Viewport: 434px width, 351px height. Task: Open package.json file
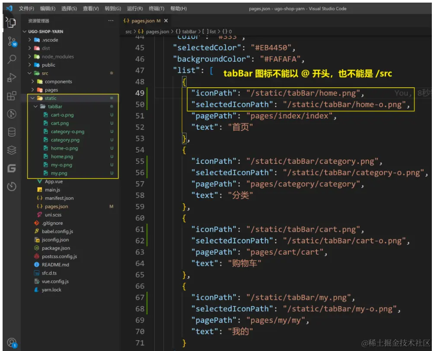(x=56, y=248)
